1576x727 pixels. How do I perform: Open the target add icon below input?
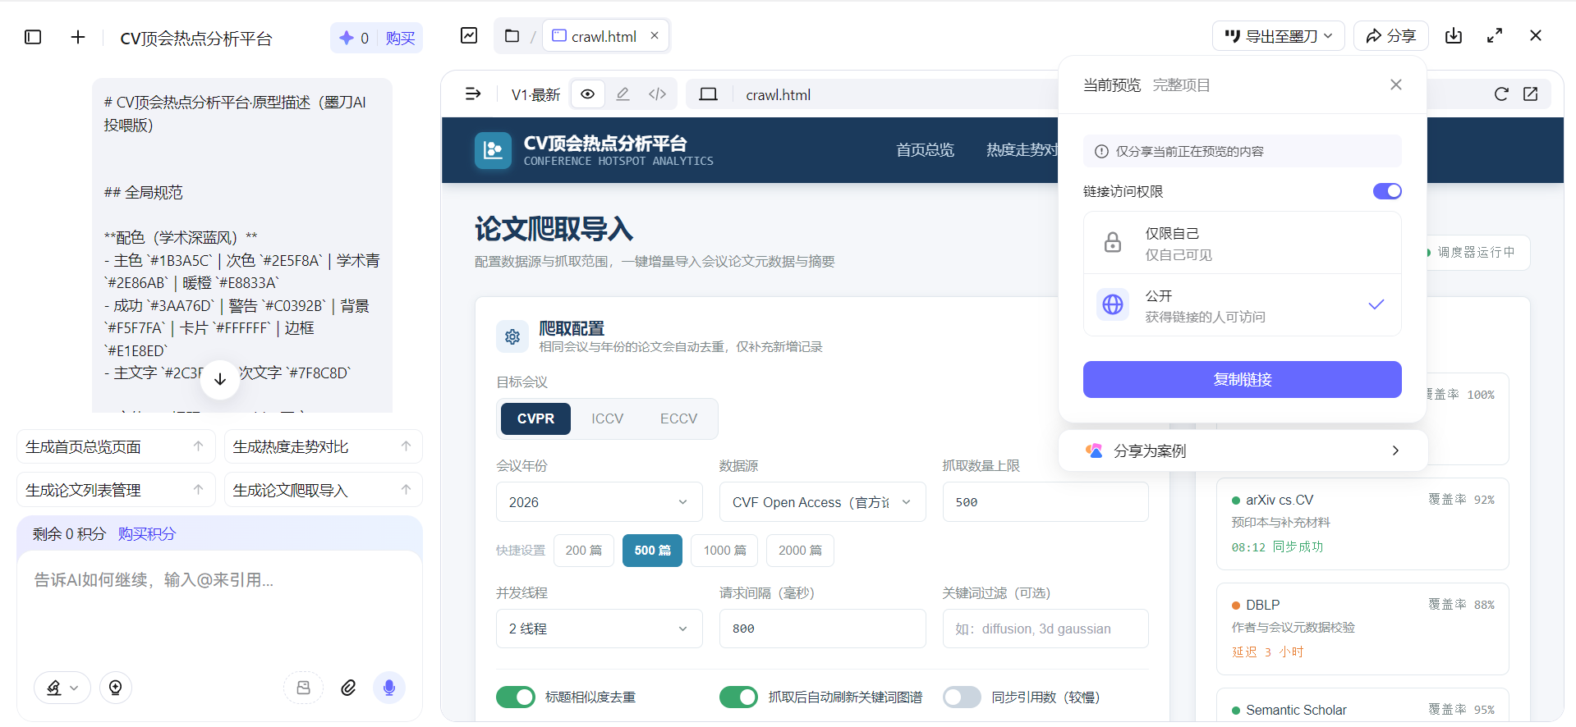point(116,688)
